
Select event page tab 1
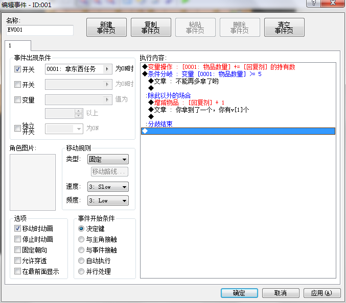pyautogui.click(x=18, y=45)
